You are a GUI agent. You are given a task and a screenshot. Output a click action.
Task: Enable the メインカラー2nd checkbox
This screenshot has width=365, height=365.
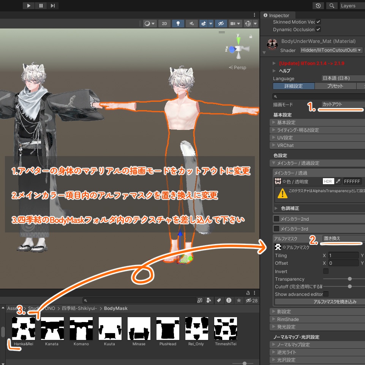(x=276, y=219)
